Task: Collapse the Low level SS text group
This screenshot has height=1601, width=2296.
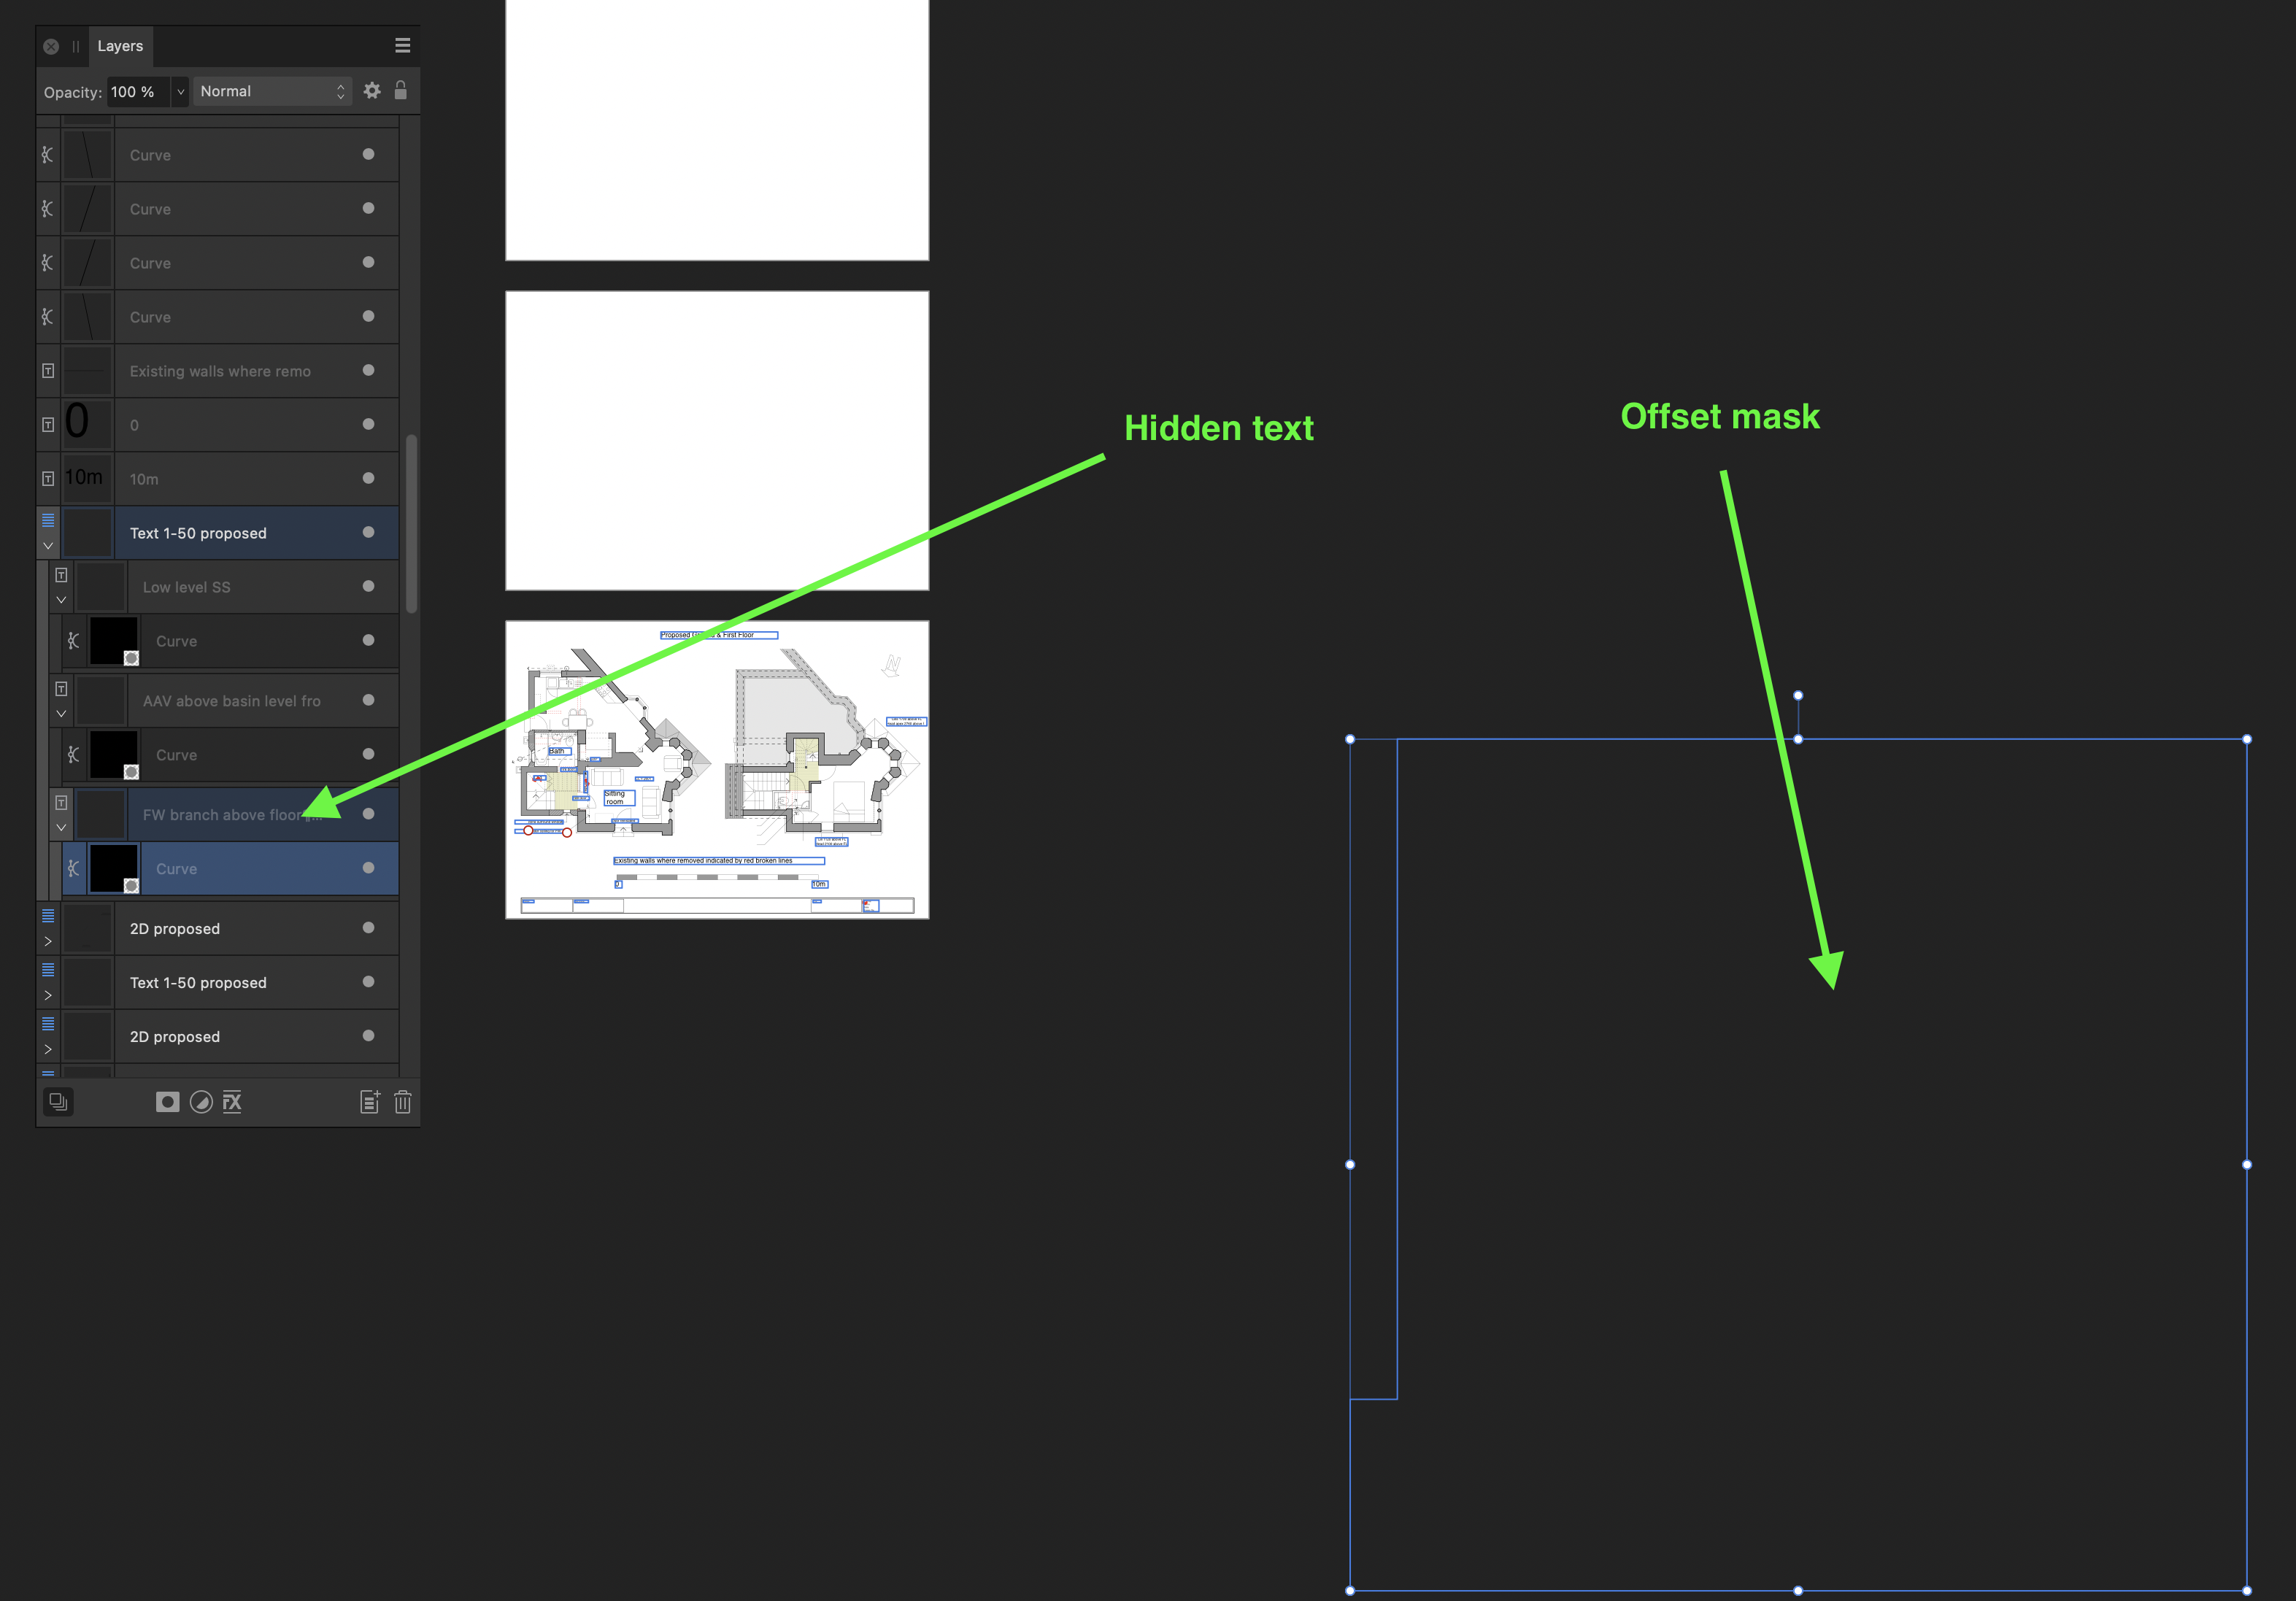Action: (x=61, y=600)
